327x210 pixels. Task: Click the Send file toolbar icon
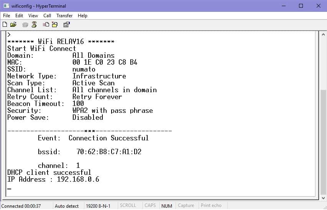coord(46,24)
